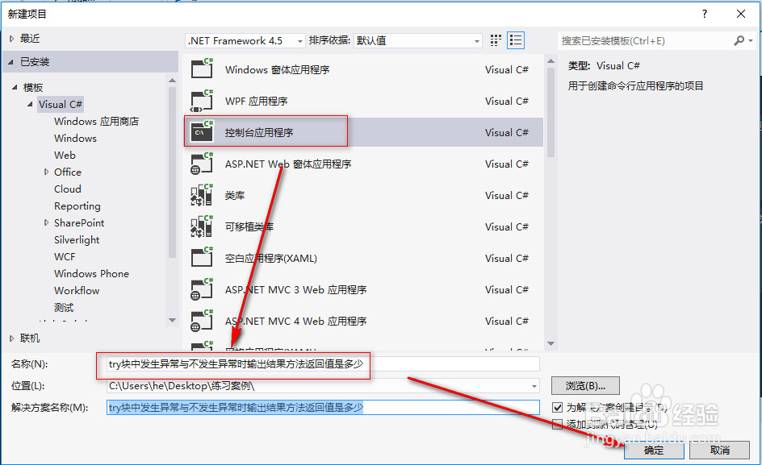Expand the 联机 section
The height and width of the screenshot is (465, 762).
tap(11, 338)
